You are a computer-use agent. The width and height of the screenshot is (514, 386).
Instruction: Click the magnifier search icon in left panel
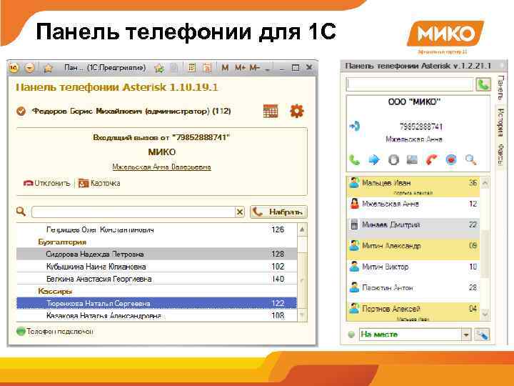21,212
